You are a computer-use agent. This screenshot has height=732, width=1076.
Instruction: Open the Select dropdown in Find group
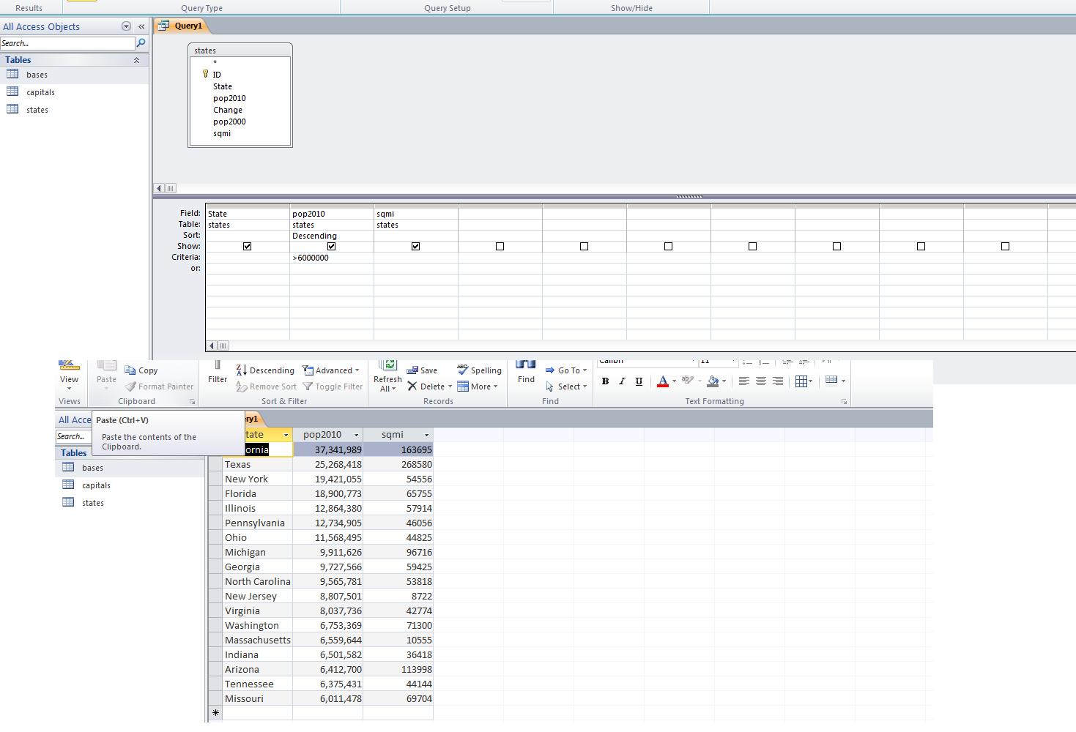pos(566,386)
